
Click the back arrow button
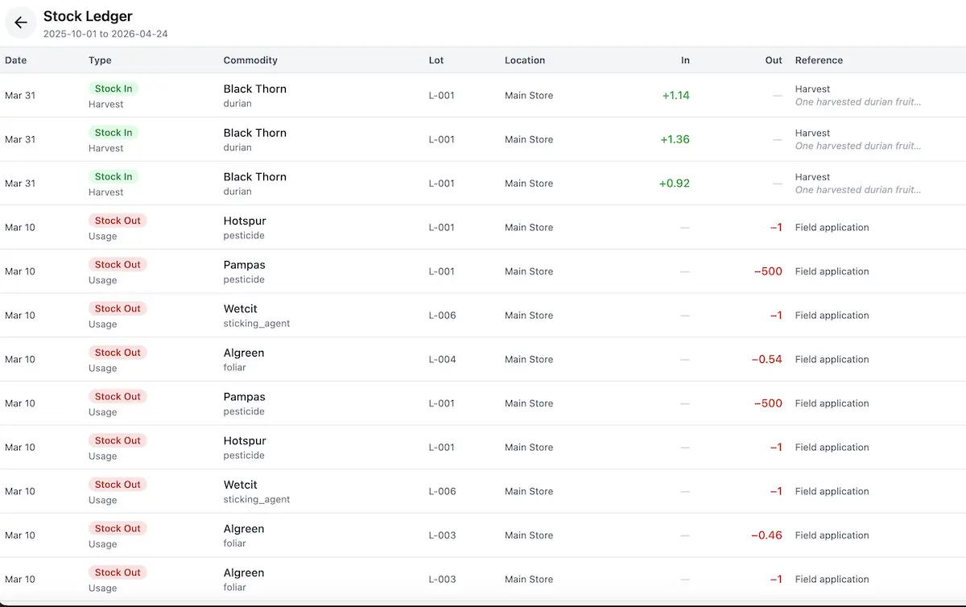[21, 23]
